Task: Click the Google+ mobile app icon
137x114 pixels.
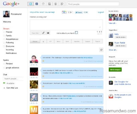Action: (x=111, y=83)
